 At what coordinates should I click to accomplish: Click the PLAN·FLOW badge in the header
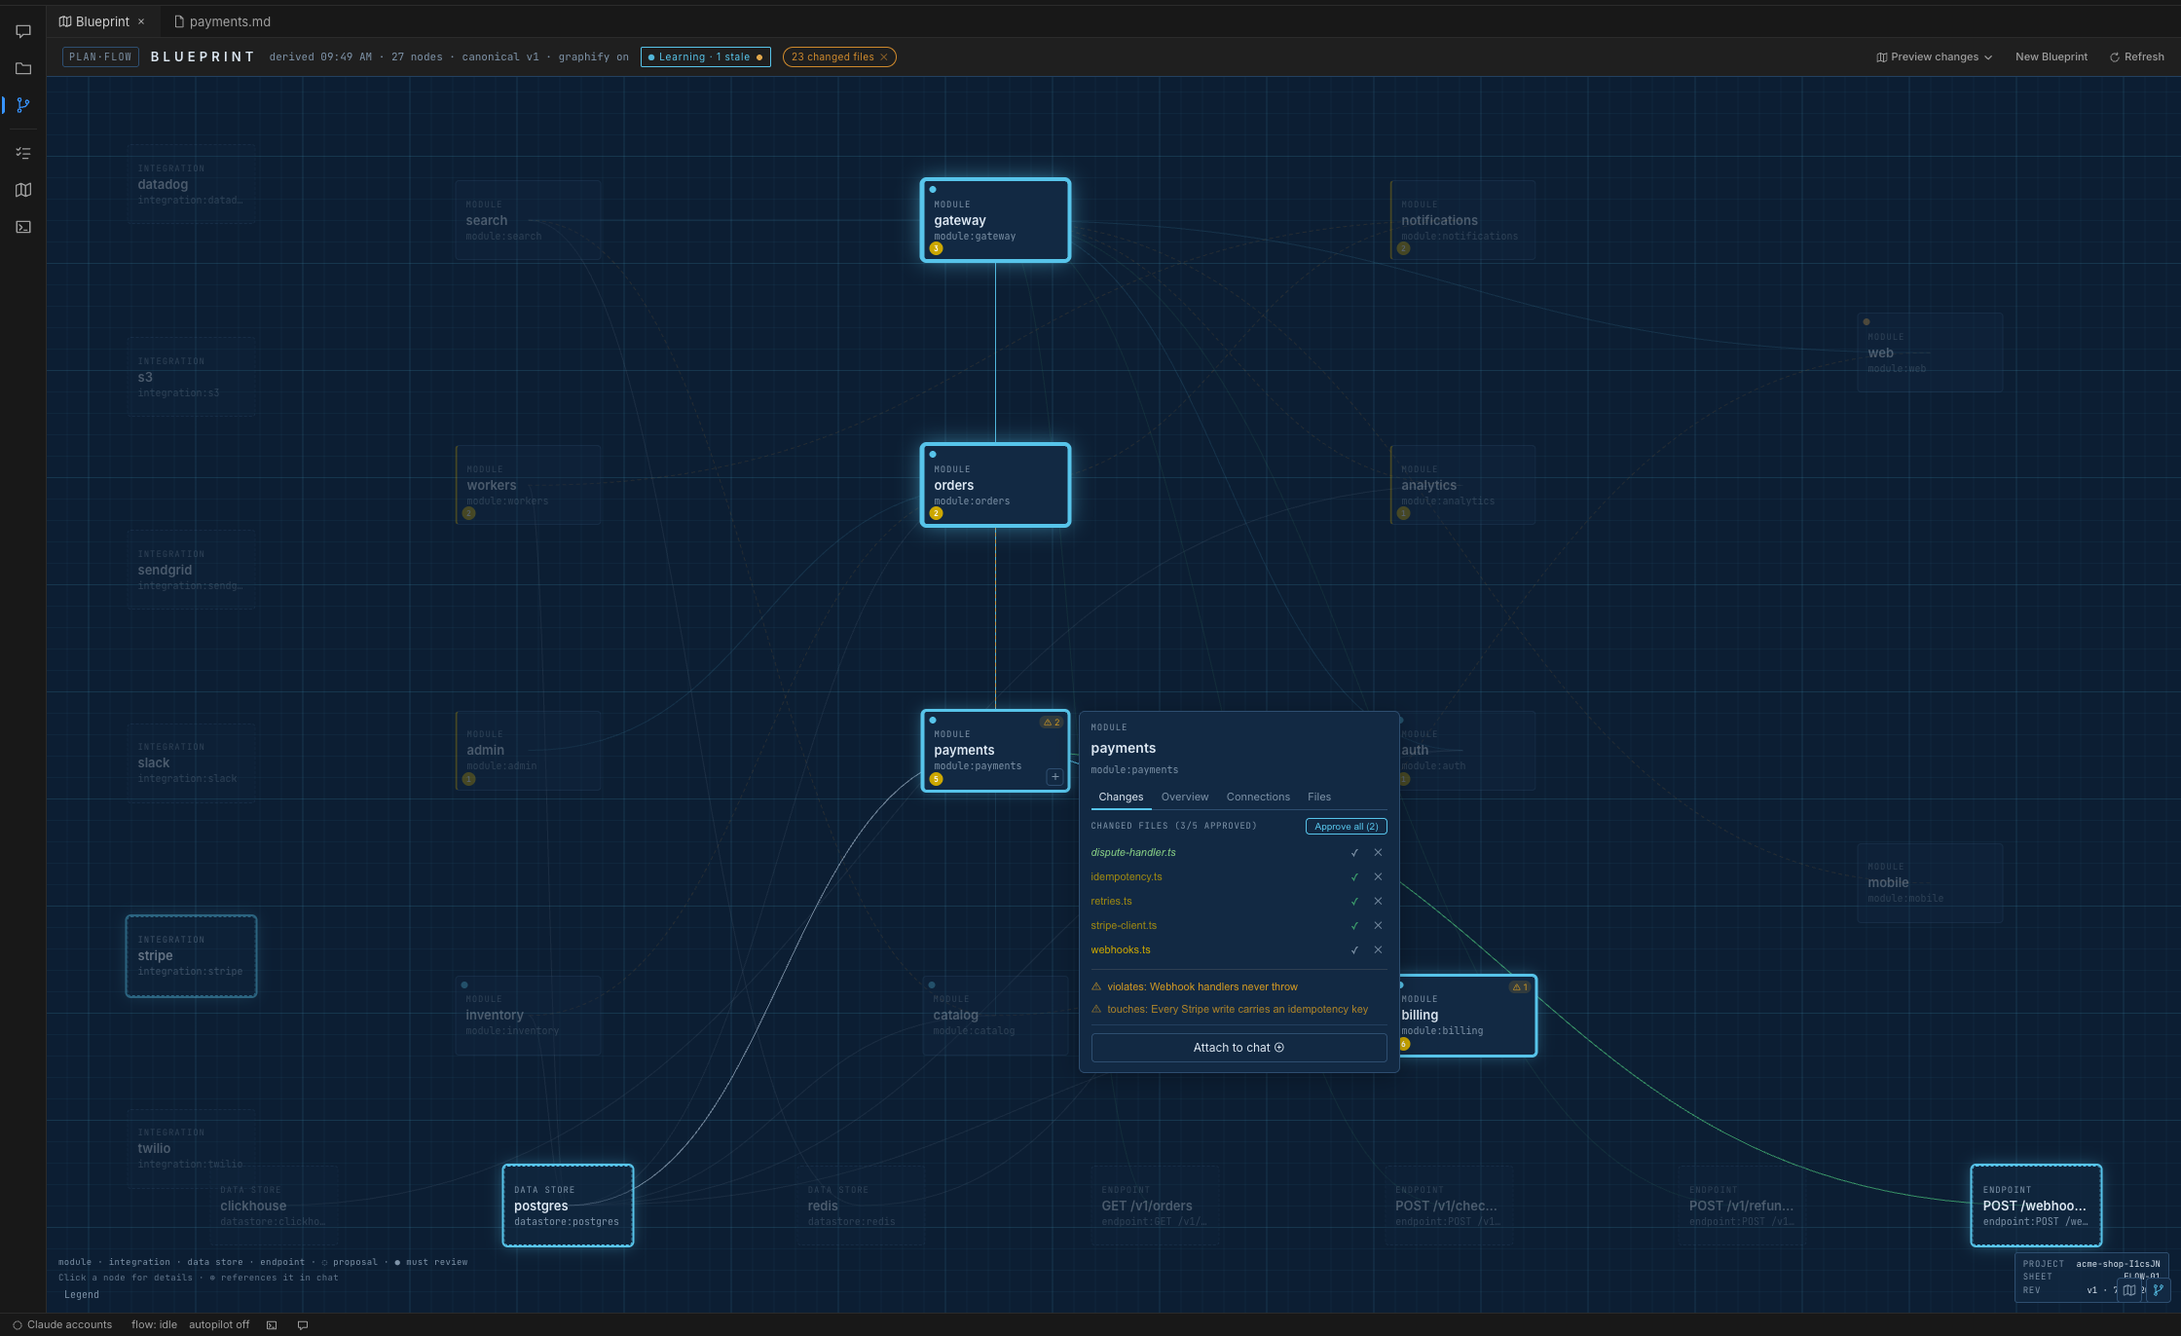tap(100, 57)
